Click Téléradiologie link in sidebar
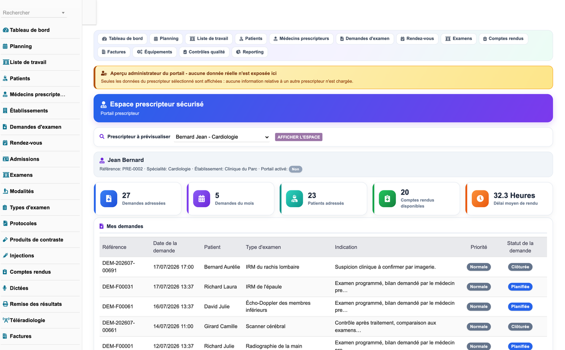565x350 pixels. click(x=27, y=320)
